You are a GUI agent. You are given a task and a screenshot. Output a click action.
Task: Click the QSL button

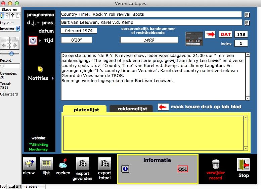[183, 169]
